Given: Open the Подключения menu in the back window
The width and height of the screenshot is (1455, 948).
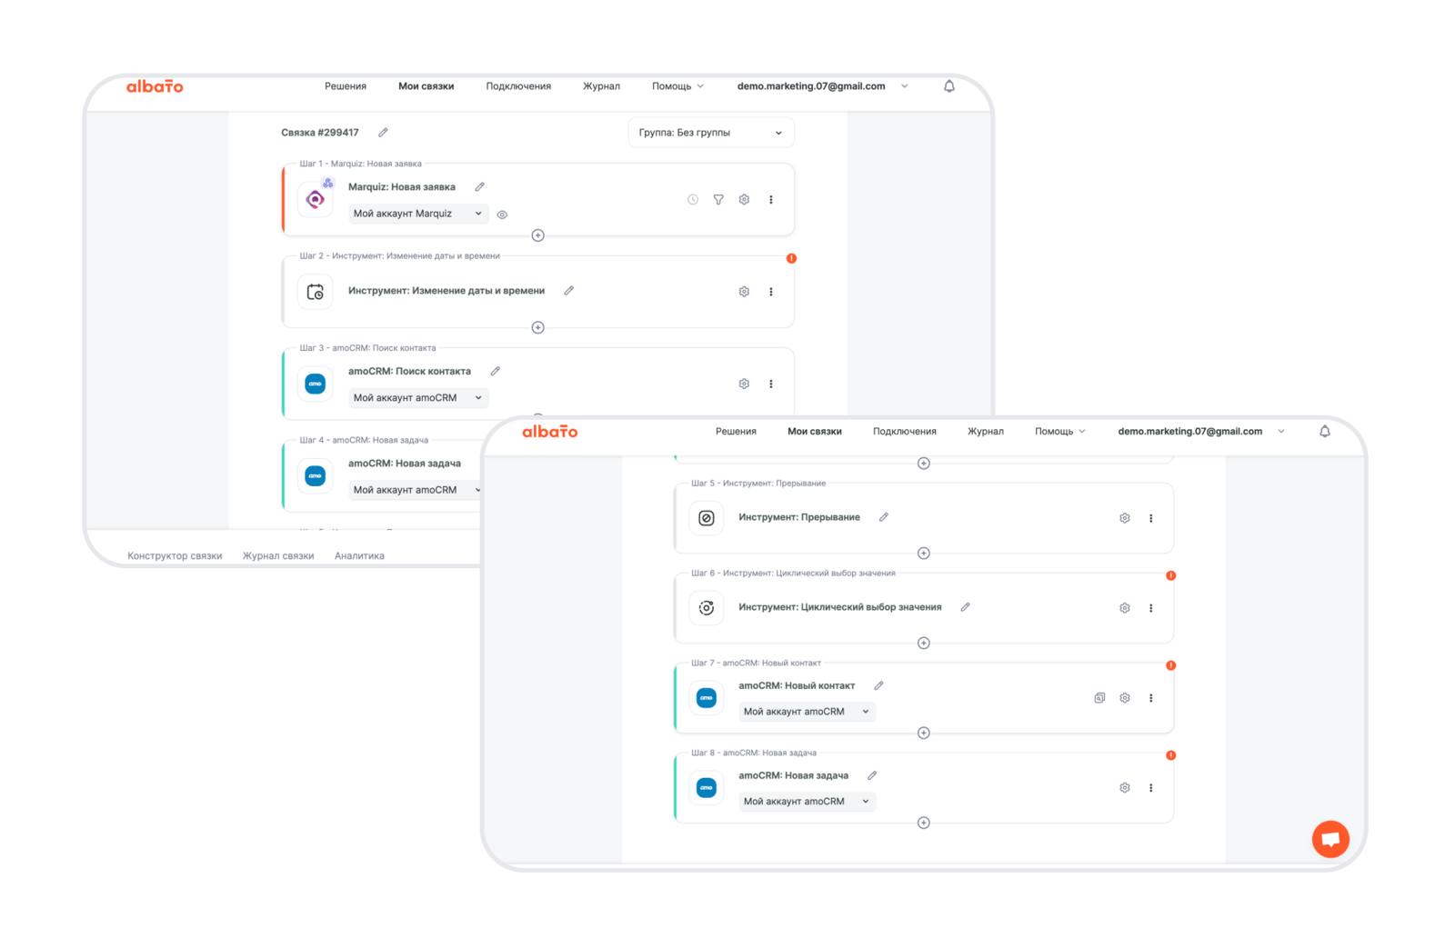Looking at the screenshot, I should (518, 86).
